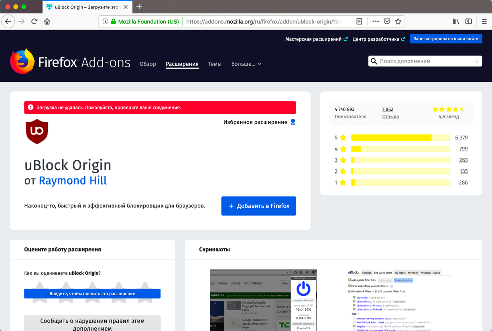This screenshot has height=331, width=492.
Task: Open the first uBlock popup screenshot
Action: (263, 300)
